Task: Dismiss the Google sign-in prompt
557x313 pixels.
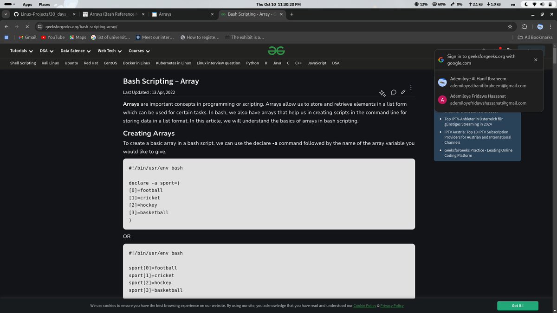Action: coord(536,59)
